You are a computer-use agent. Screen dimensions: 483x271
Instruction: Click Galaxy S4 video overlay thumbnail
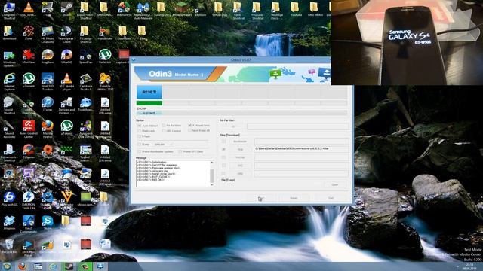click(x=407, y=42)
